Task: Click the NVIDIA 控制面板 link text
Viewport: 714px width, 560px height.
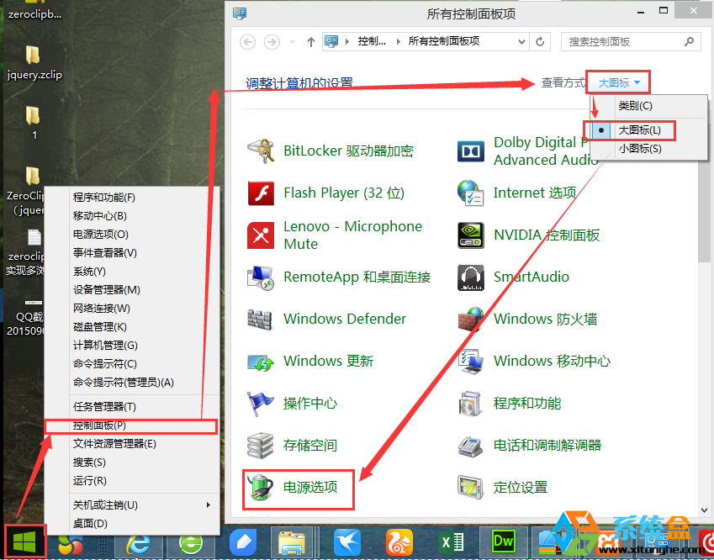Action: 547,235
